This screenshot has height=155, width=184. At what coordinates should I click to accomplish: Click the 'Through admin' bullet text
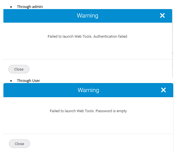pyautogui.click(x=30, y=7)
